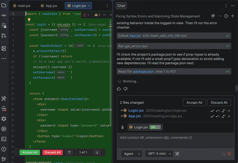Remove App.jsx from changed files list

click(229, 116)
